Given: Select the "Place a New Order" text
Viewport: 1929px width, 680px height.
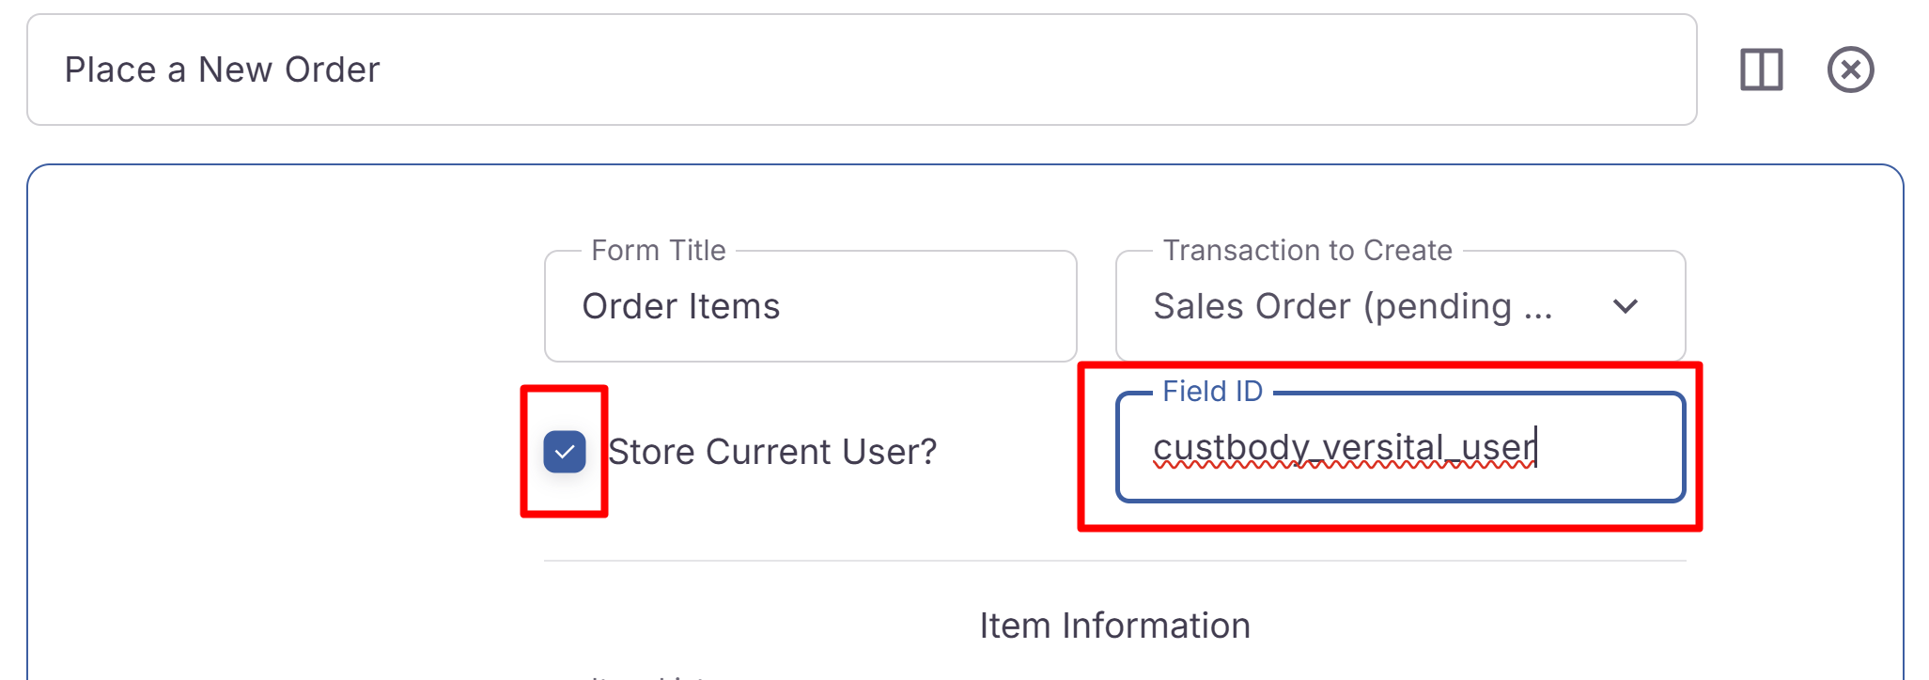Looking at the screenshot, I should click(223, 70).
